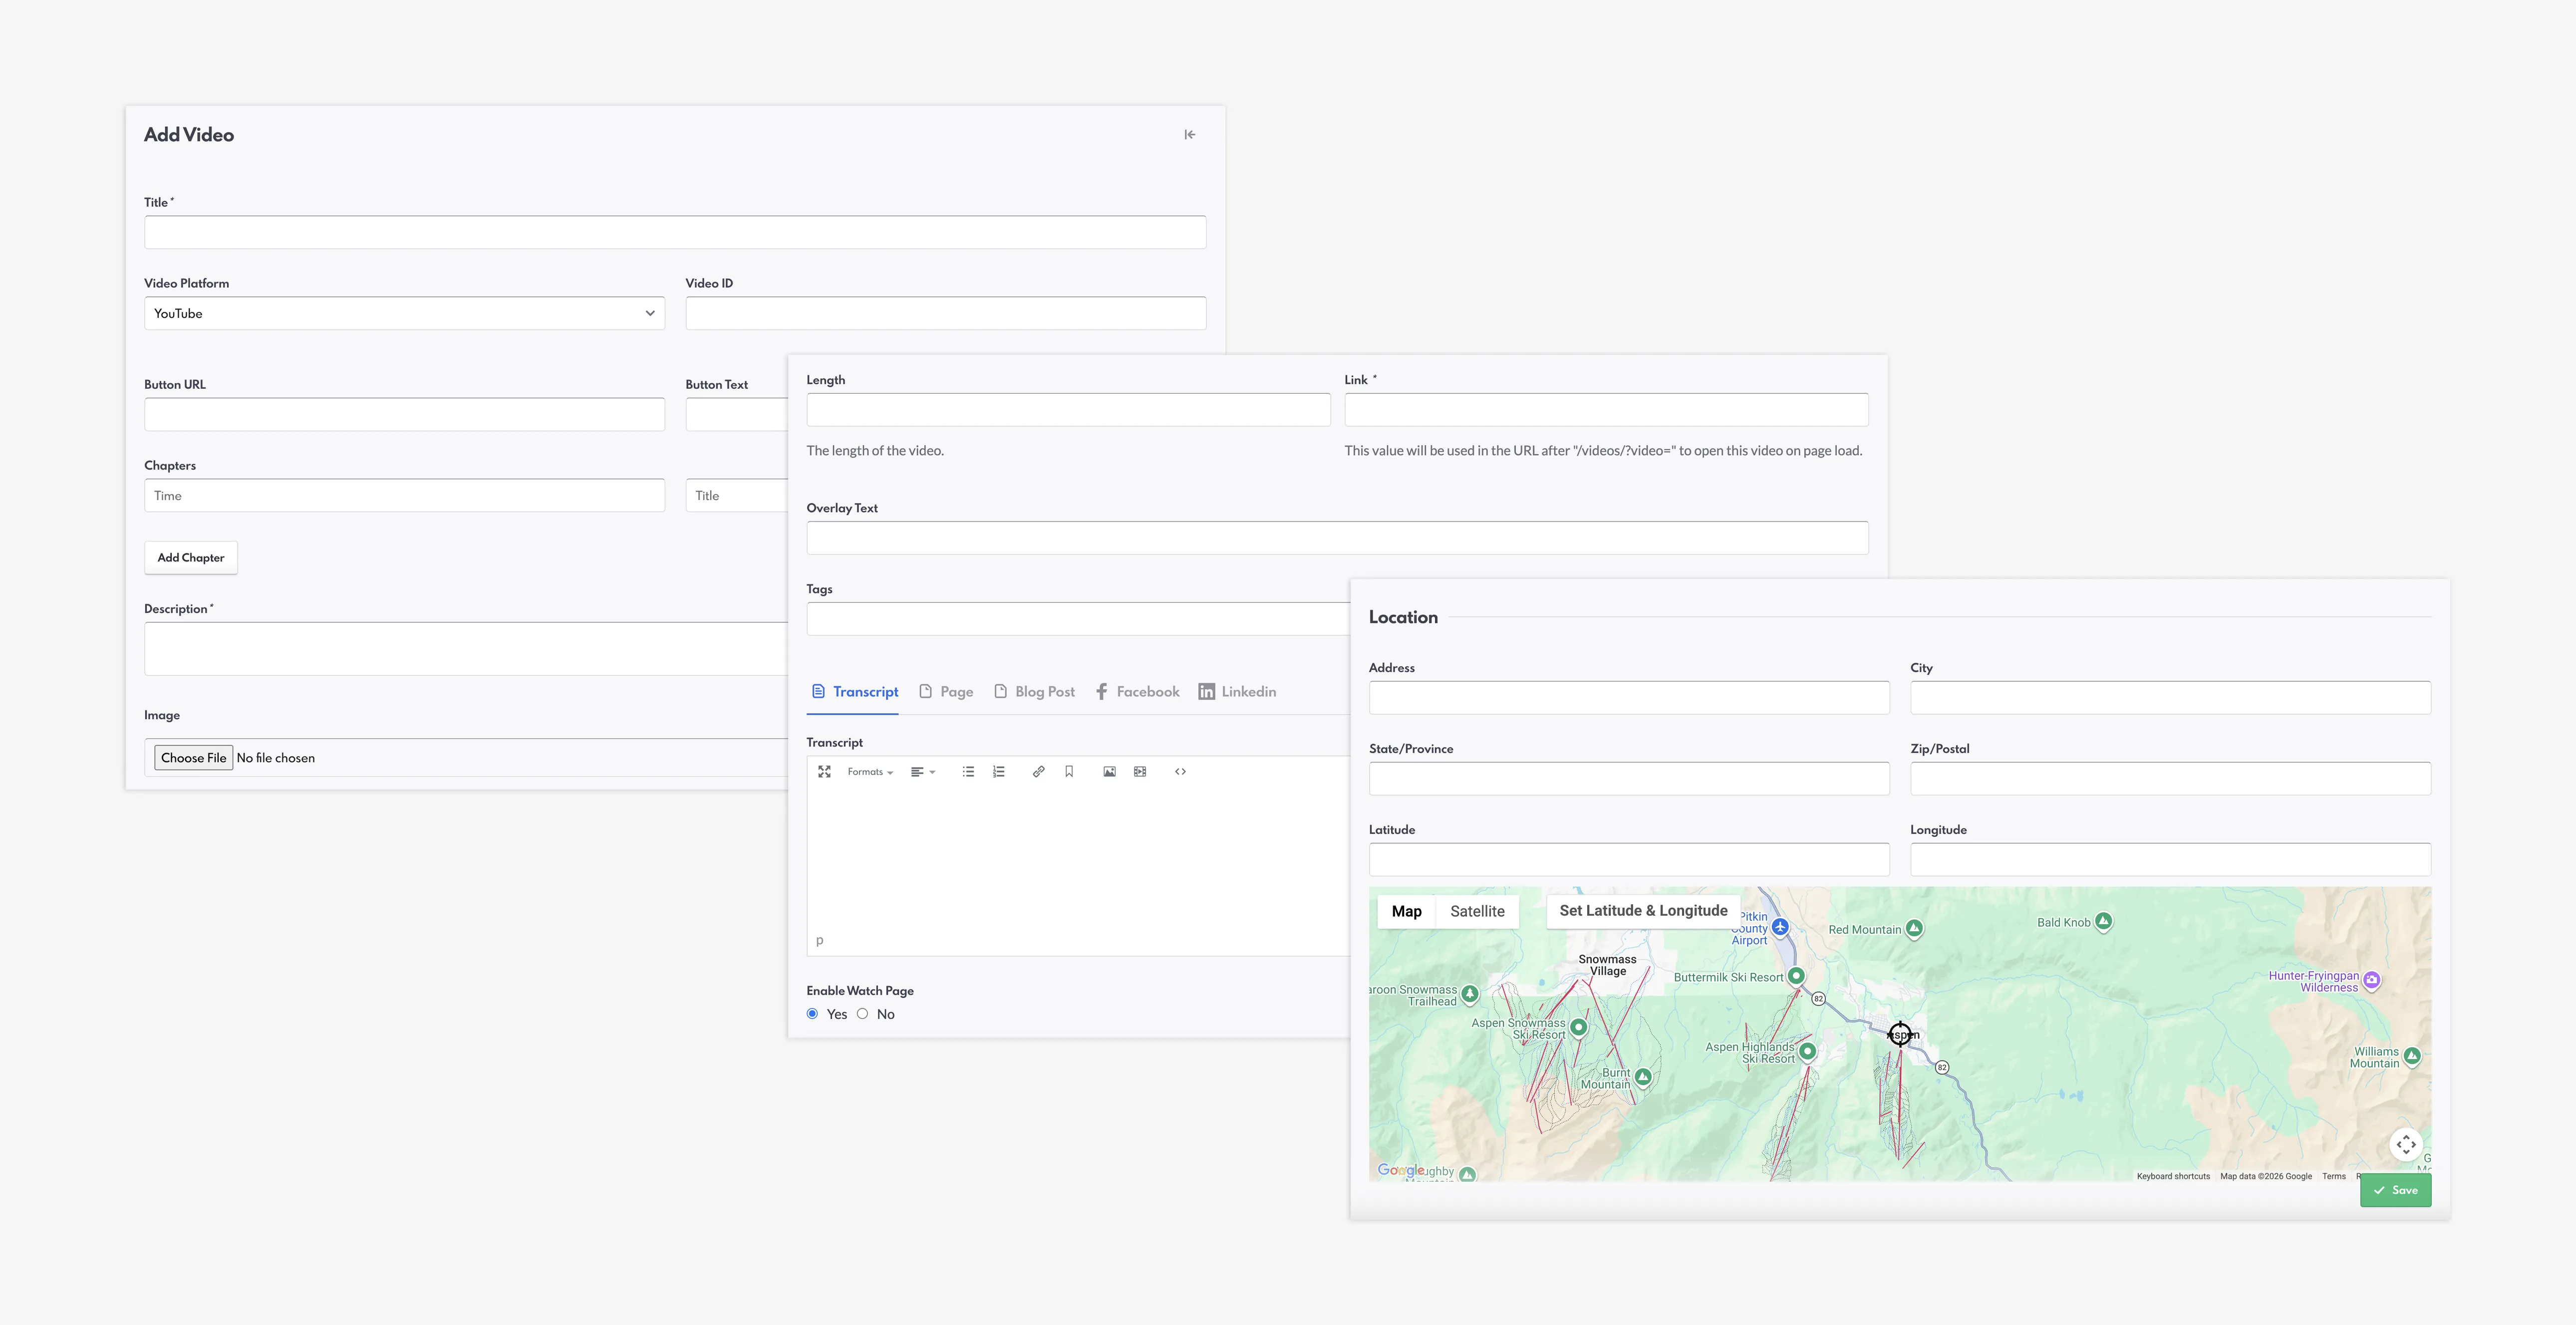Click the Aspen Highlands Ski Resort marker
Screen dimensions: 2576x1325
[x=1807, y=1052]
